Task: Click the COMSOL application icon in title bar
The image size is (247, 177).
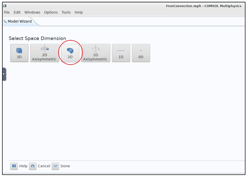Action: (x=5, y=6)
